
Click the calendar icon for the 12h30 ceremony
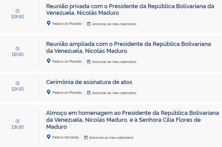coord(89,93)
